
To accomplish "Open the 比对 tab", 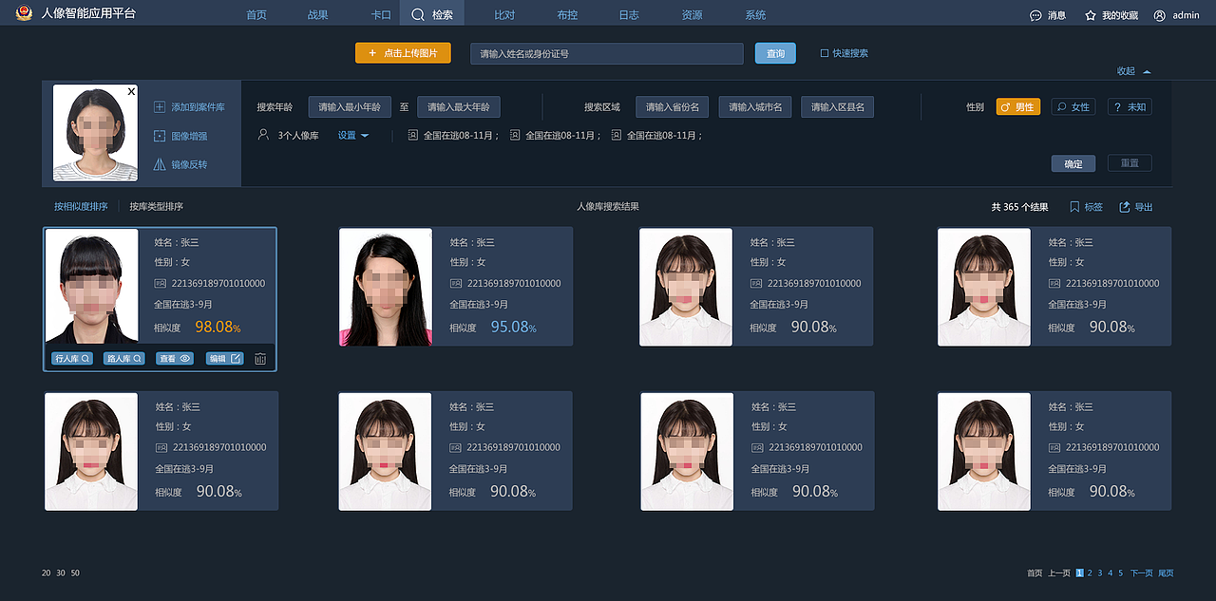I will point(504,15).
